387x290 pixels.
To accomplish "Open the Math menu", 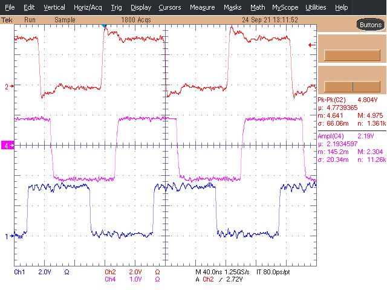I will coord(258,7).
